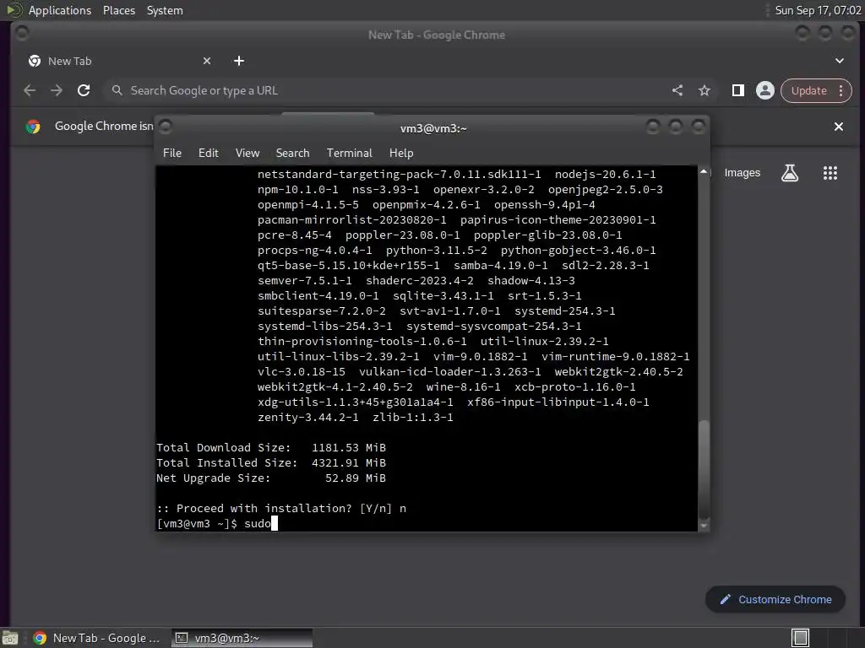The width and height of the screenshot is (865, 648).
Task: Open a new Chrome tab with plus
Action: (x=239, y=61)
